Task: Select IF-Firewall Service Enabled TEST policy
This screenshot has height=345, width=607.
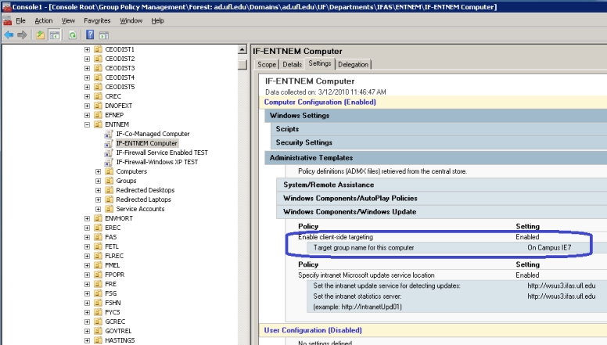Action: click(x=162, y=153)
